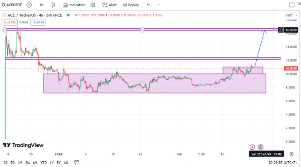Set range to 3M

[27, 163]
